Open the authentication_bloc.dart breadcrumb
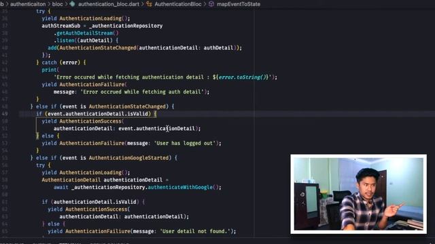The width and height of the screenshot is (435, 244). pyautogui.click(x=109, y=4)
